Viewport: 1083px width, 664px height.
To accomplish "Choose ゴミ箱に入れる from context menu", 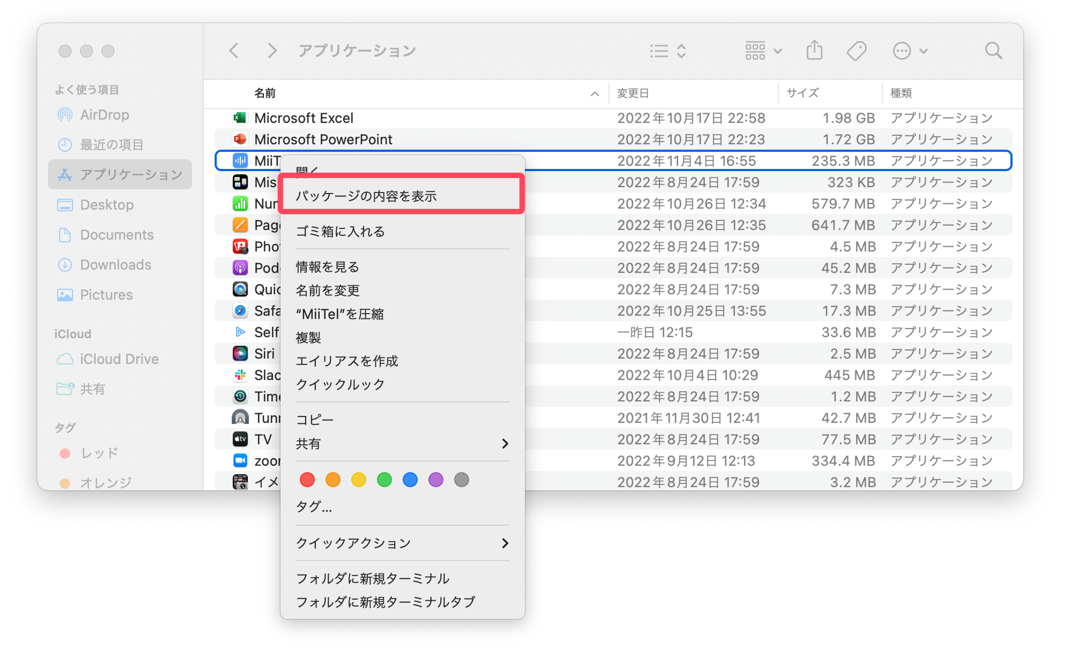I will tap(402, 232).
